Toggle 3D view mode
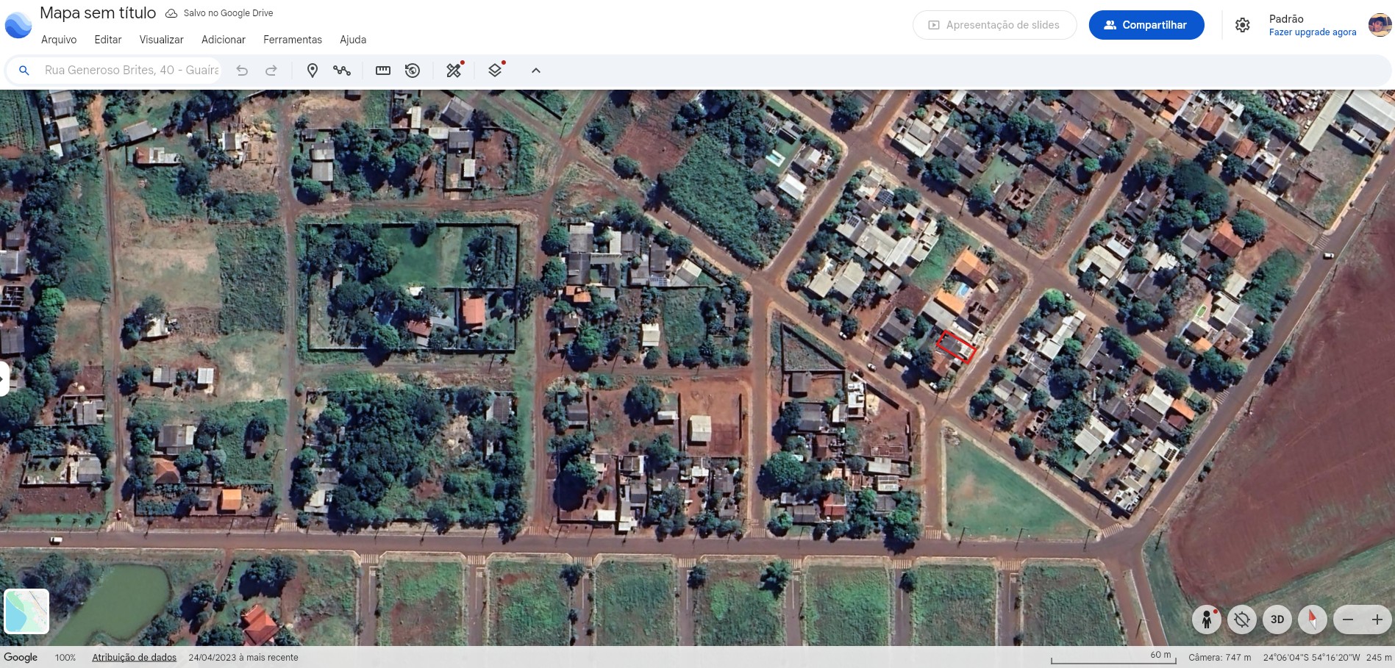 tap(1277, 619)
